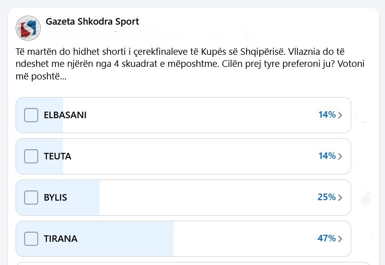Click the ELBASANI option label

click(65, 115)
